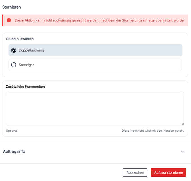Viewport: 191px width, 181px height.
Task: Click the red warning banner message text
Action: tap(100, 20)
